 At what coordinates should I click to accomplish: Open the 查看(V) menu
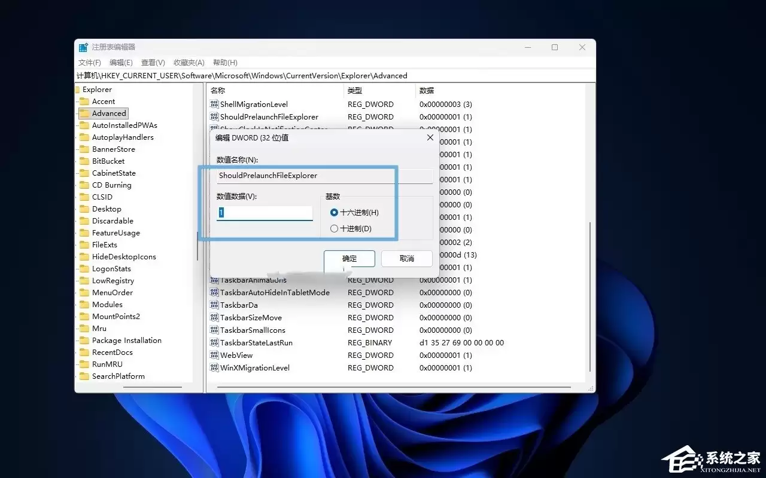152,62
